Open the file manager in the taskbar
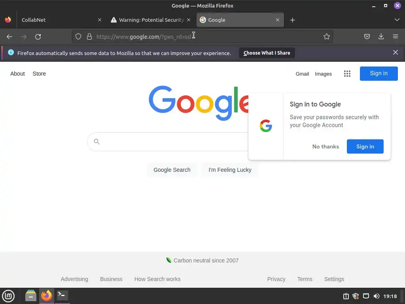405x304 pixels. point(31,296)
